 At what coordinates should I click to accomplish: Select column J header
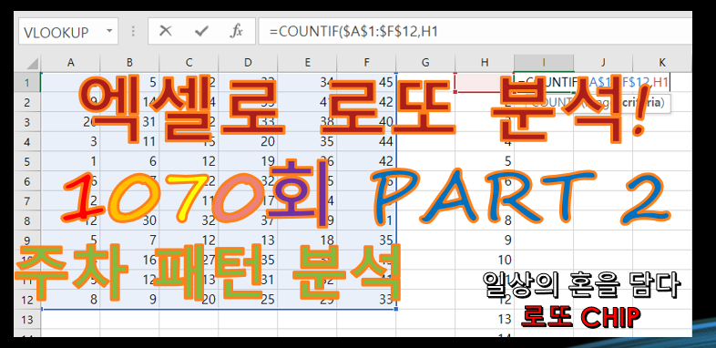point(603,63)
